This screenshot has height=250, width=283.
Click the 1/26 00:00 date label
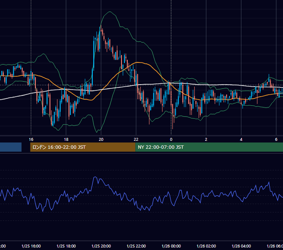click(x=171, y=246)
